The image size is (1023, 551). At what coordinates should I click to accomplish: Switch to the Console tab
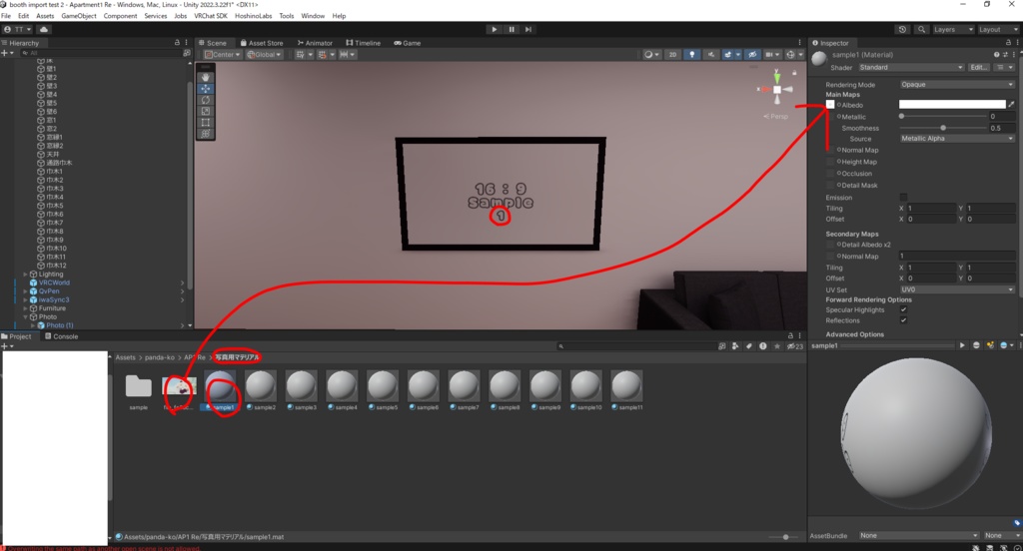pos(61,336)
